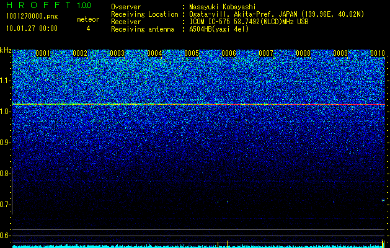
Task: Click time marker 0003
Action: point(117,53)
